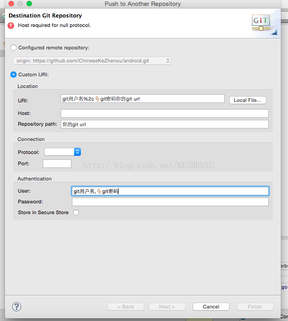Click the 'Destination Git Repository' heading
This screenshot has height=321, width=288.
45,16
